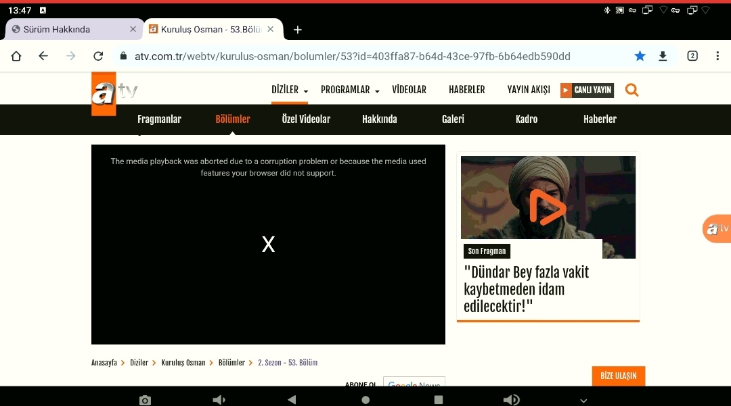Watch the CANLI YAYIN live stream
The height and width of the screenshot is (406, 731).
pyautogui.click(x=587, y=91)
